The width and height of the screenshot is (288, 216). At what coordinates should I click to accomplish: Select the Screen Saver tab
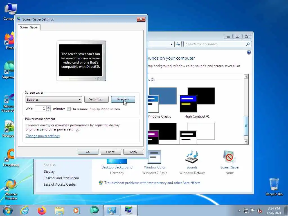pyautogui.click(x=29, y=27)
